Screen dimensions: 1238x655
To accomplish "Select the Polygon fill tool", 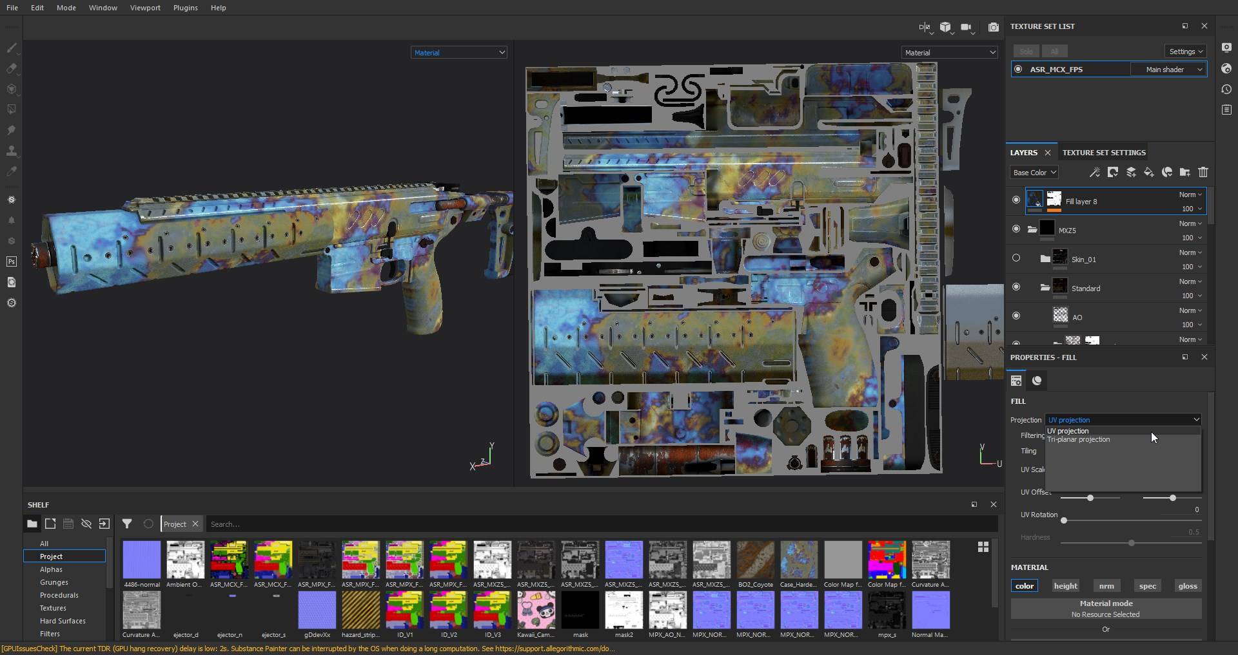I will (x=11, y=109).
